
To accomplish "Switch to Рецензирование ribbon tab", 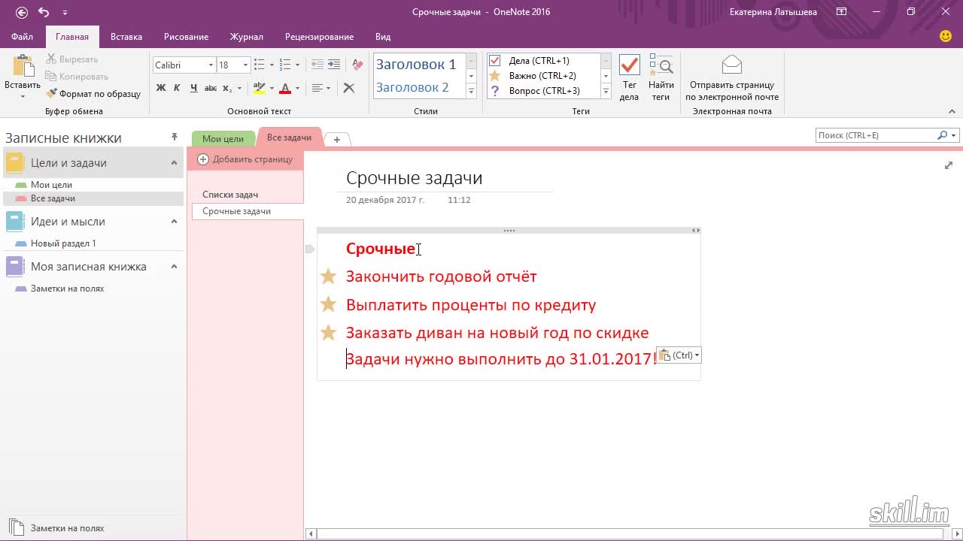I will tap(319, 37).
